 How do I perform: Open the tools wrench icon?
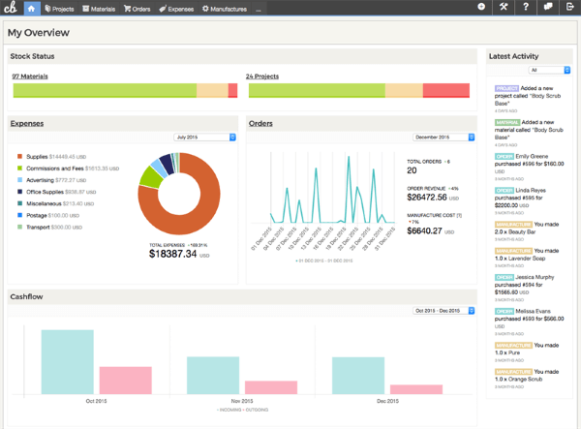point(504,8)
